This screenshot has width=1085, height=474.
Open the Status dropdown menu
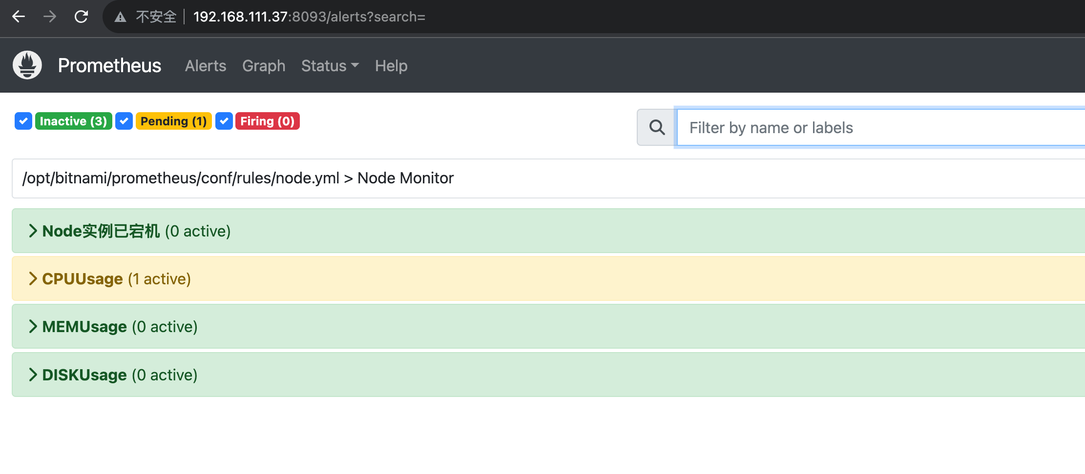pyautogui.click(x=330, y=66)
